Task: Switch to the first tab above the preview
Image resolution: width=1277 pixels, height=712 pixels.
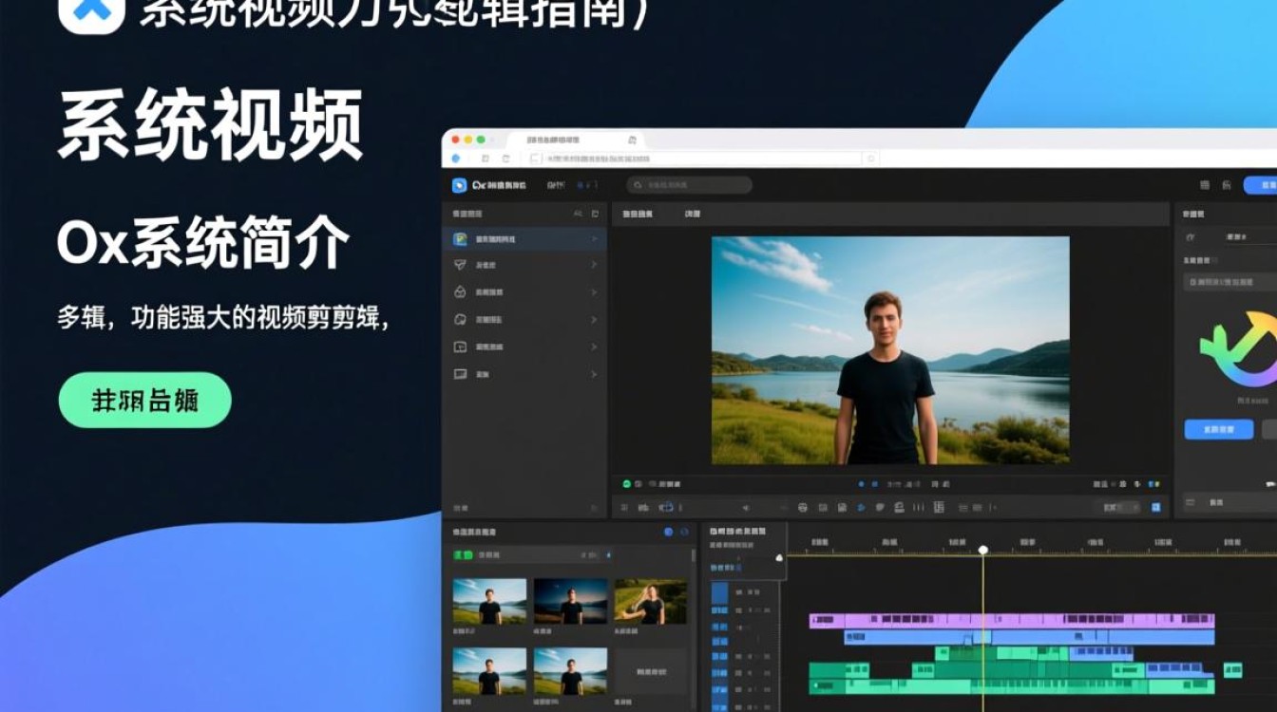Action: 638,215
